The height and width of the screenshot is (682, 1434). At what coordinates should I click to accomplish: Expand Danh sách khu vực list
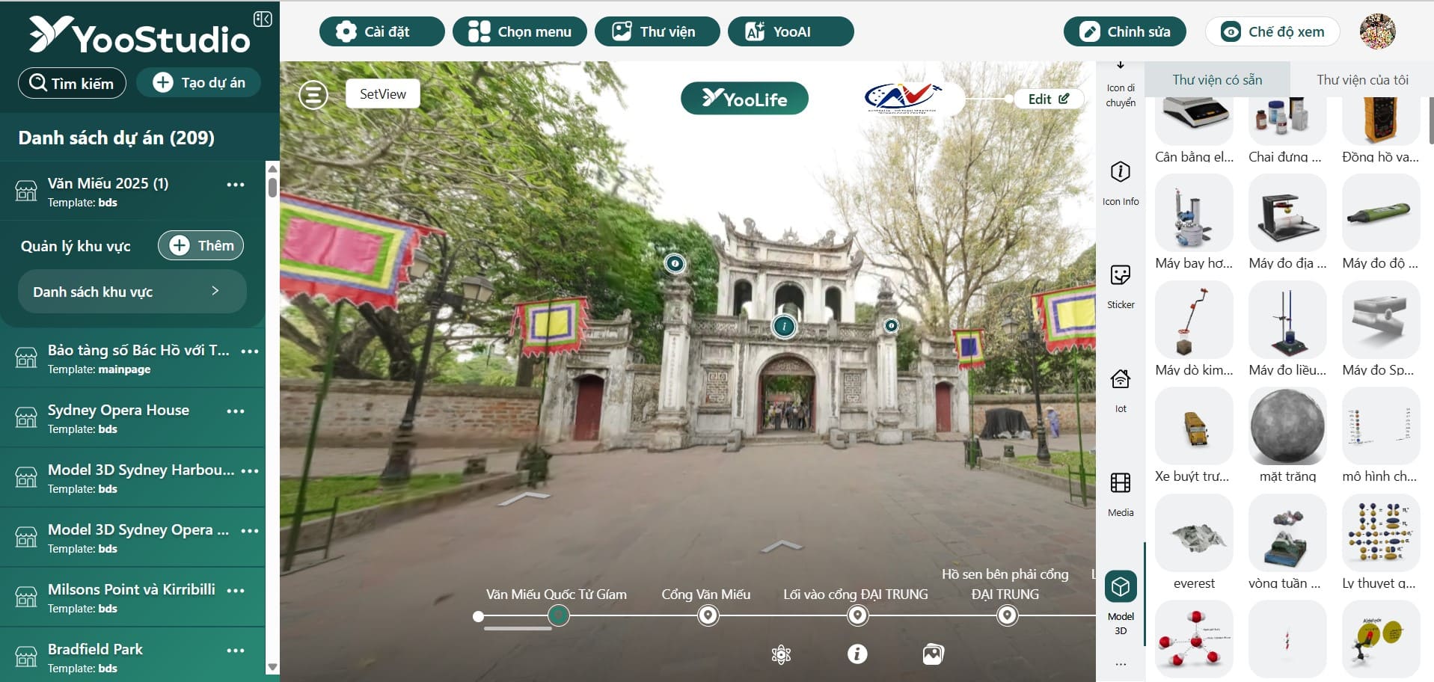click(x=132, y=292)
